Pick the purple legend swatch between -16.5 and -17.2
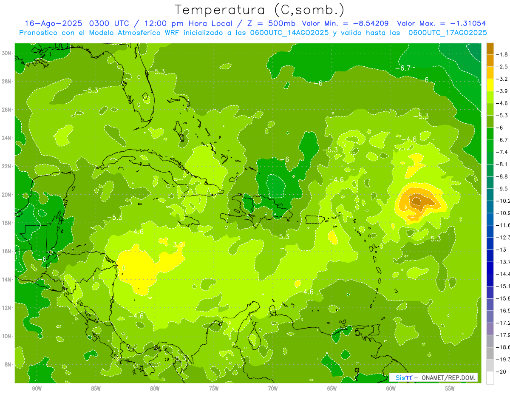The height and width of the screenshot is (394, 510). [x=490, y=317]
